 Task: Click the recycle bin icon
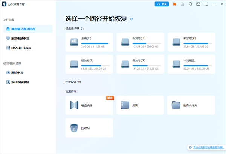(74, 128)
